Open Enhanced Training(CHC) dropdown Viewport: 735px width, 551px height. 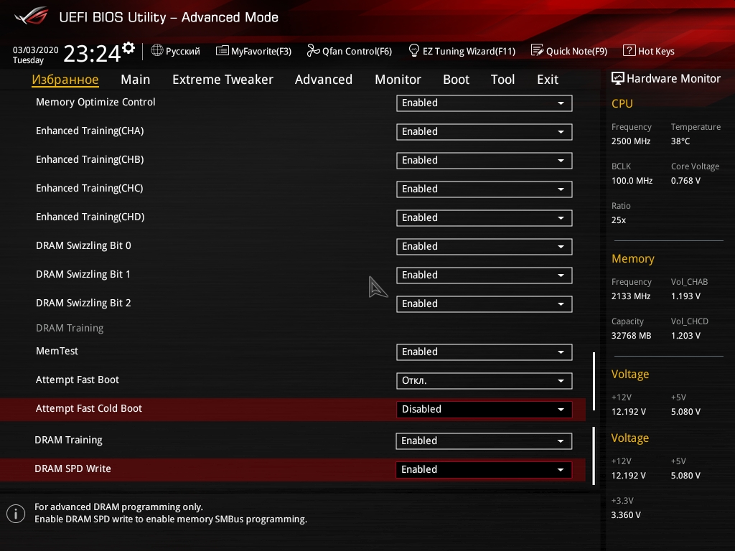pos(484,189)
